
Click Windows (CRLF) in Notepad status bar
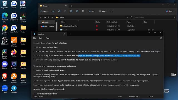pos(134,97)
